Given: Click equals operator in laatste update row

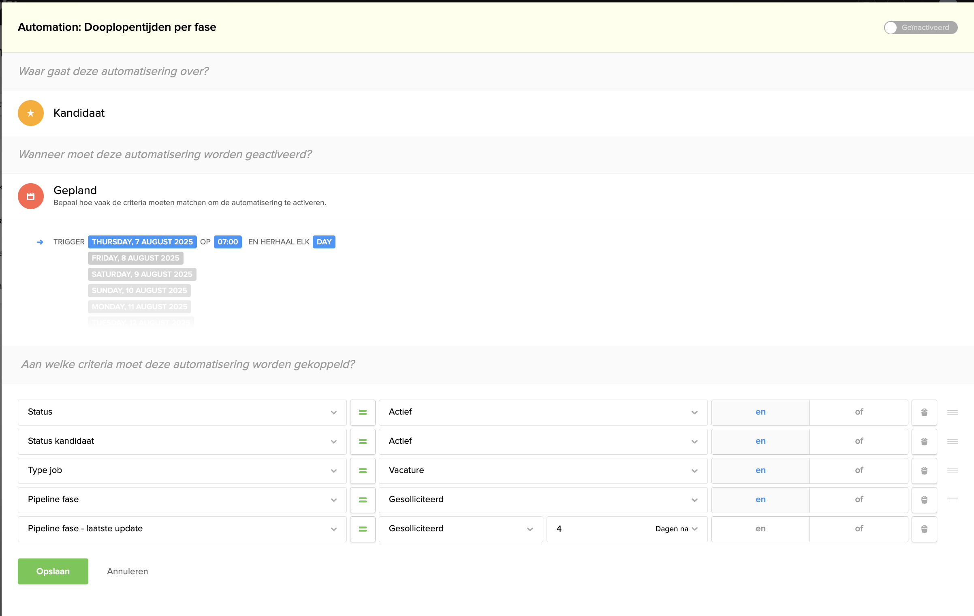Looking at the screenshot, I should (x=363, y=529).
